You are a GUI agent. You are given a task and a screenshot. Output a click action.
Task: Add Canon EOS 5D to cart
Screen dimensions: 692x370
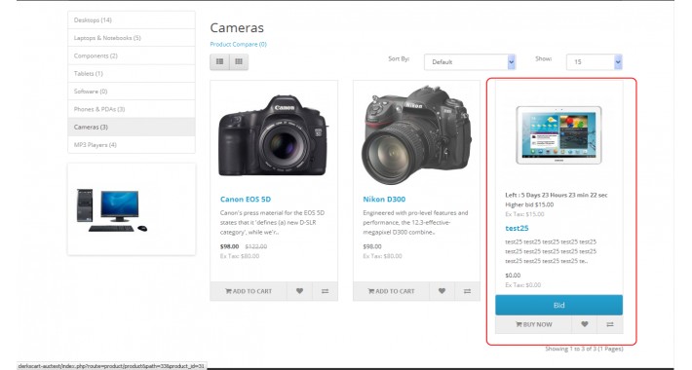[249, 291]
